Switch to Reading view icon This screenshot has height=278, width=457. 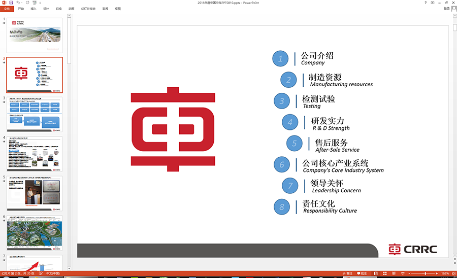[394, 273]
